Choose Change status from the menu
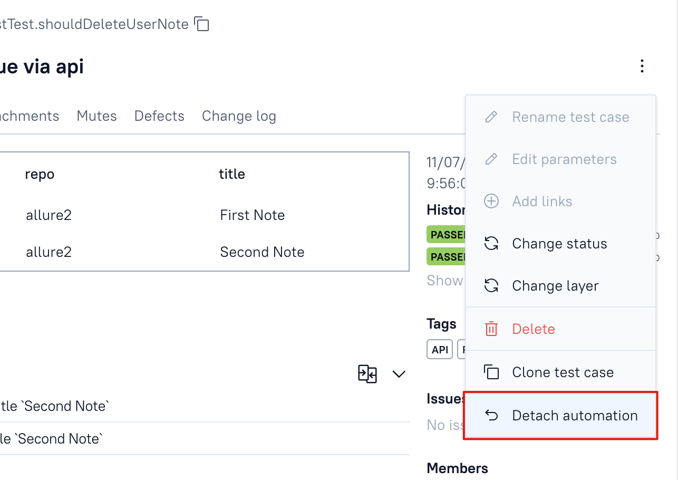Image resolution: width=678 pixels, height=480 pixels. (559, 243)
